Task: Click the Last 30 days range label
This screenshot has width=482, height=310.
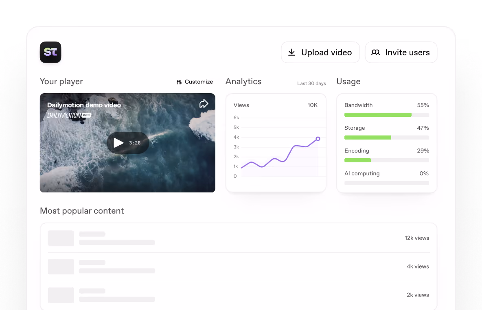Action: click(x=311, y=83)
